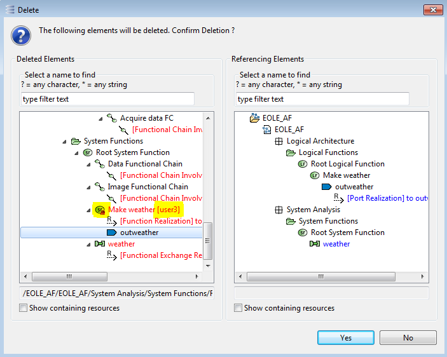Click the EOLE_AF project folder icon
Viewport: 447px width, 357px height.
coord(254,118)
